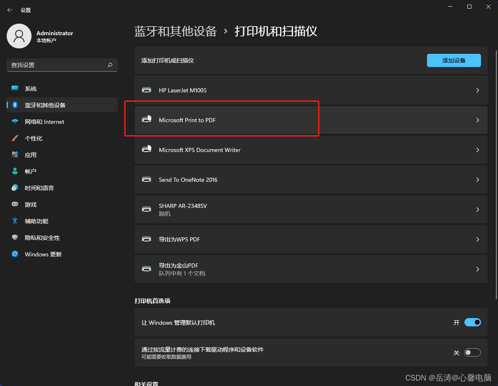Click the 个性化 paintbrush icon
The height and width of the screenshot is (386, 498).
coord(15,138)
